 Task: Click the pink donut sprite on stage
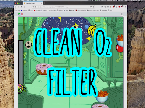(x=44, y=69)
